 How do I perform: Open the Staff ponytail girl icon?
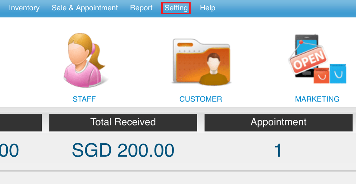coord(84,60)
